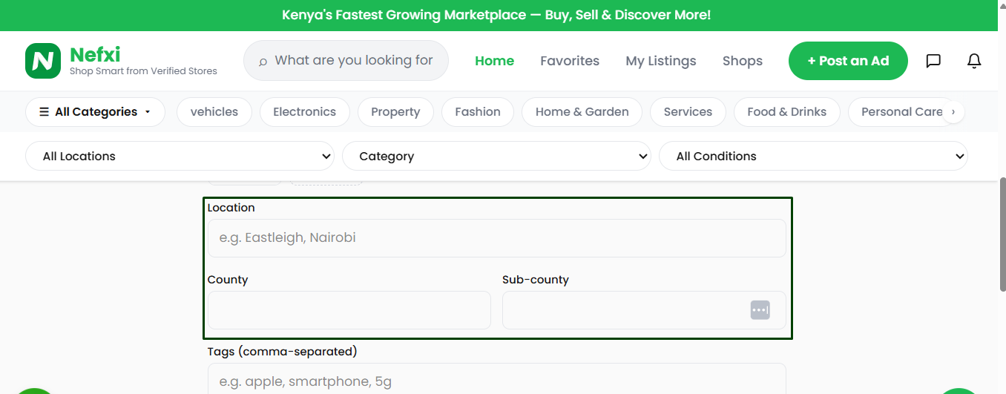Click the Nefxi logo icon

43,61
